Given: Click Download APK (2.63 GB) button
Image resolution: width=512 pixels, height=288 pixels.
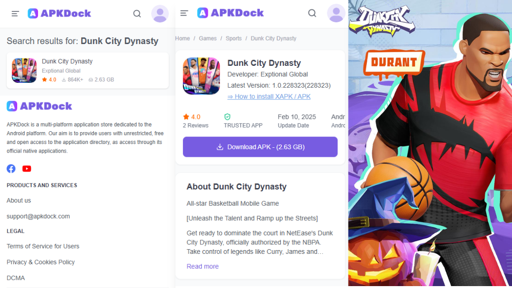Looking at the screenshot, I should [260, 147].
